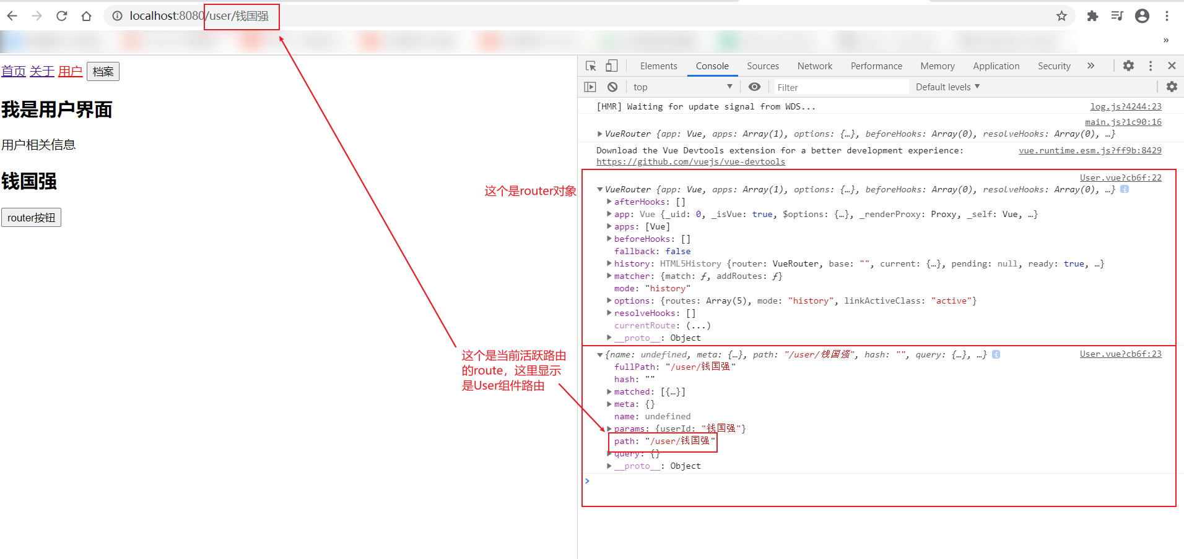1184x559 pixels.
Task: Open source link log.js?4244:23
Action: 1126,107
